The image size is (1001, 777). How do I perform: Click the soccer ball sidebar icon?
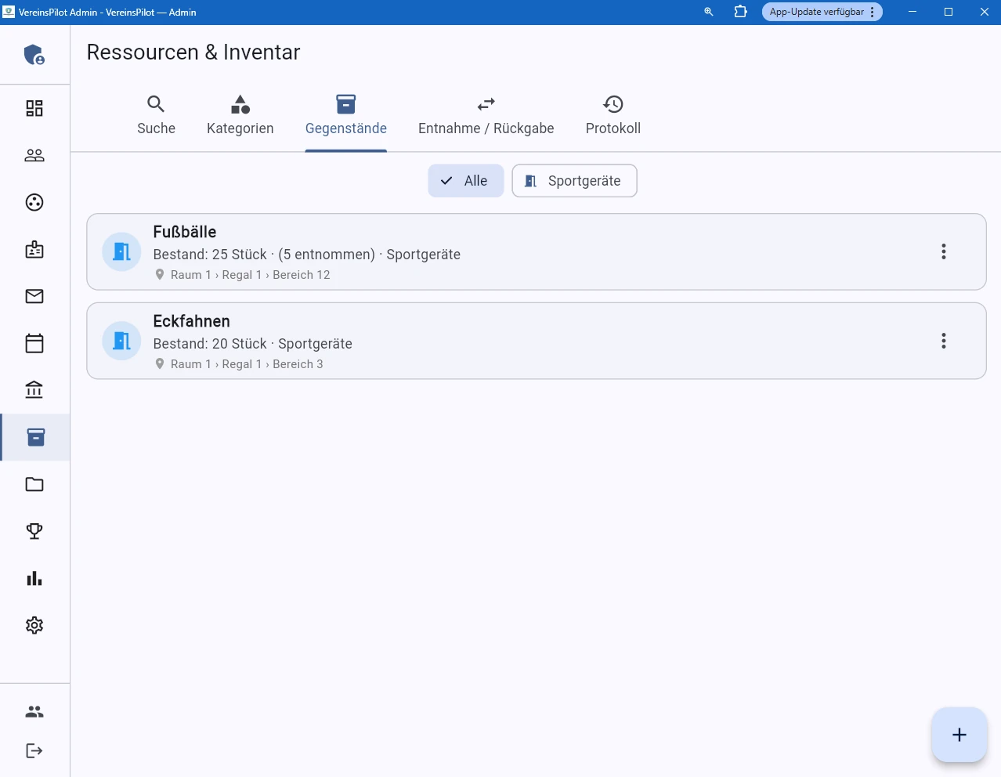34,202
